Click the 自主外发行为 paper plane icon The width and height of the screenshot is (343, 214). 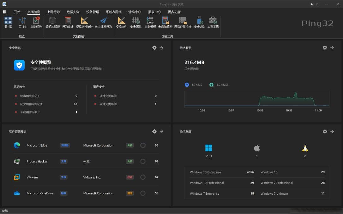(x=103, y=22)
